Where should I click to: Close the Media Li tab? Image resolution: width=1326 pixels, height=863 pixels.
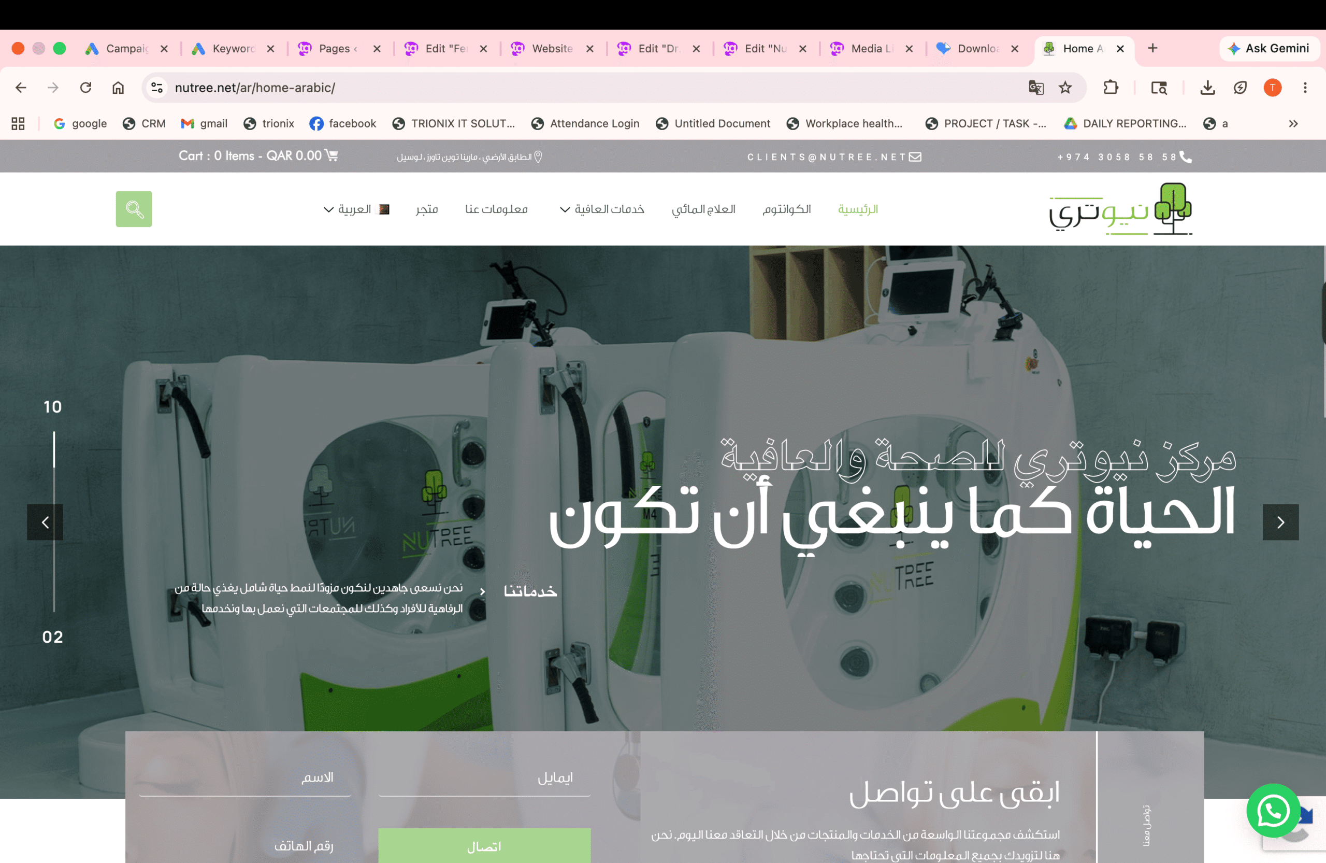[x=909, y=49]
